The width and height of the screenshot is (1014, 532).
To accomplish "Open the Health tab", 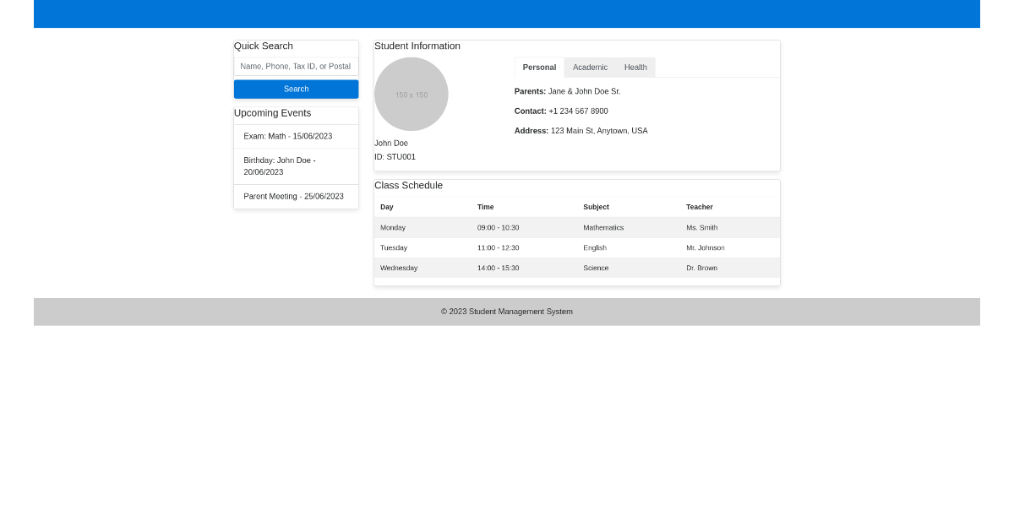I will (635, 68).
